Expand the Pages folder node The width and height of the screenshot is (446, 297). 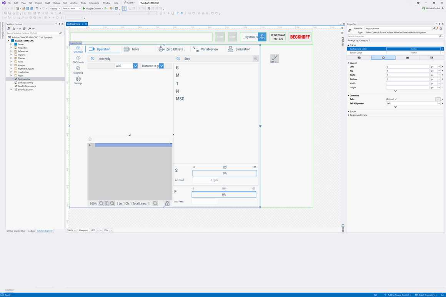click(x=11, y=76)
